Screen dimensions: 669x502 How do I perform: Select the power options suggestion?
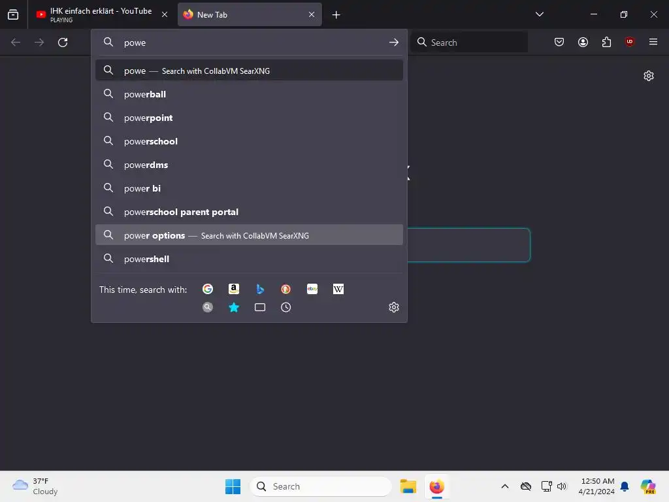tap(249, 235)
